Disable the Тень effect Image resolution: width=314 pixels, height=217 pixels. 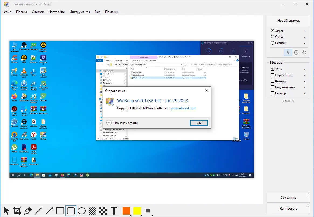coord(273,69)
